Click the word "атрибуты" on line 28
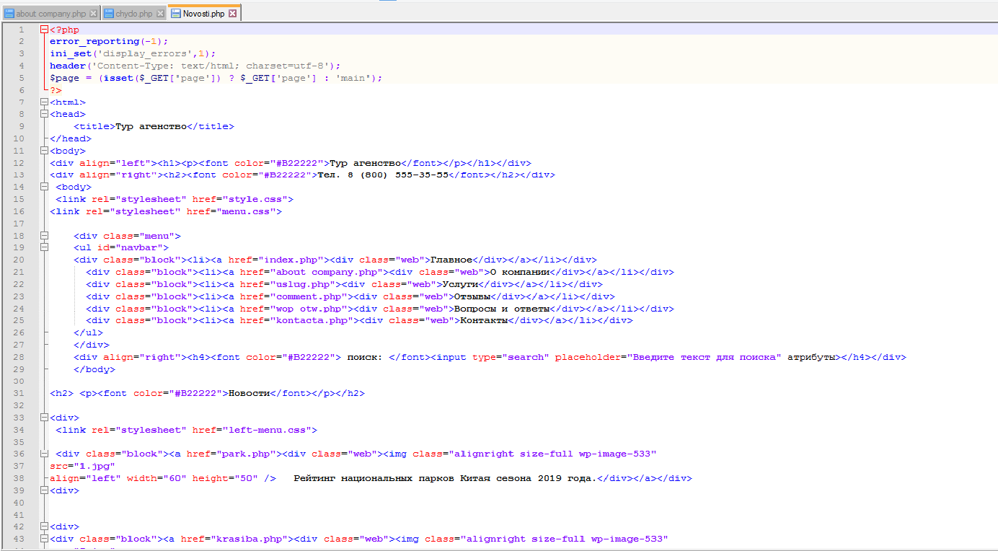Viewport: 998px width, 551px height. (811, 357)
